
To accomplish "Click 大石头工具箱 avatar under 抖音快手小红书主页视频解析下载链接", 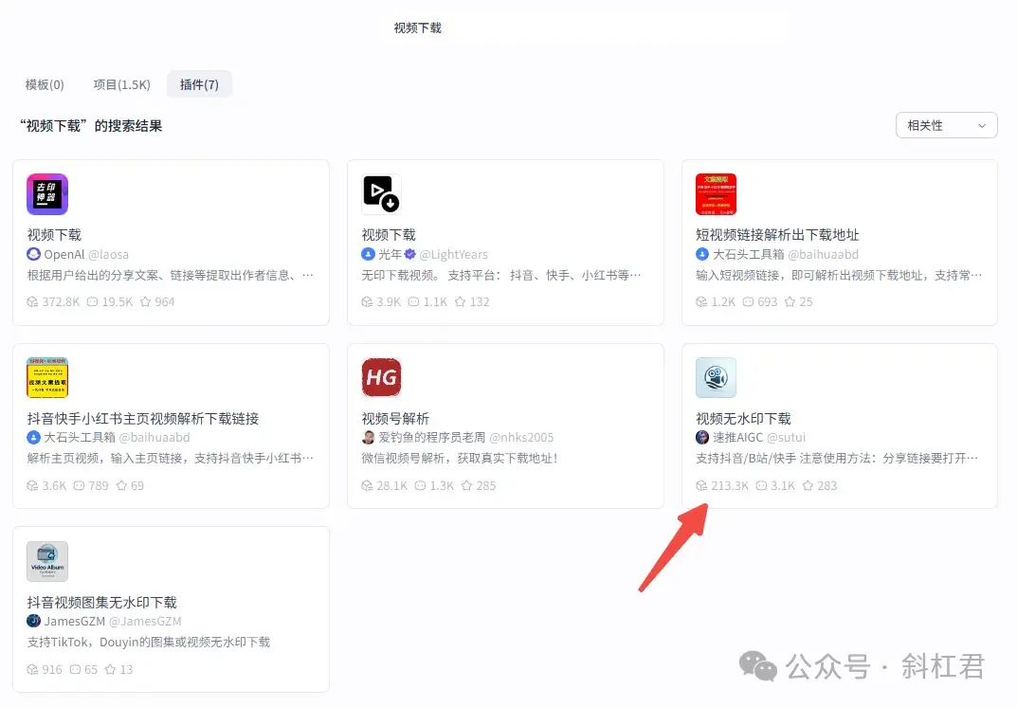I will pos(34,437).
